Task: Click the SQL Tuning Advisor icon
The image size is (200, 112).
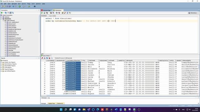Action: (53, 13)
